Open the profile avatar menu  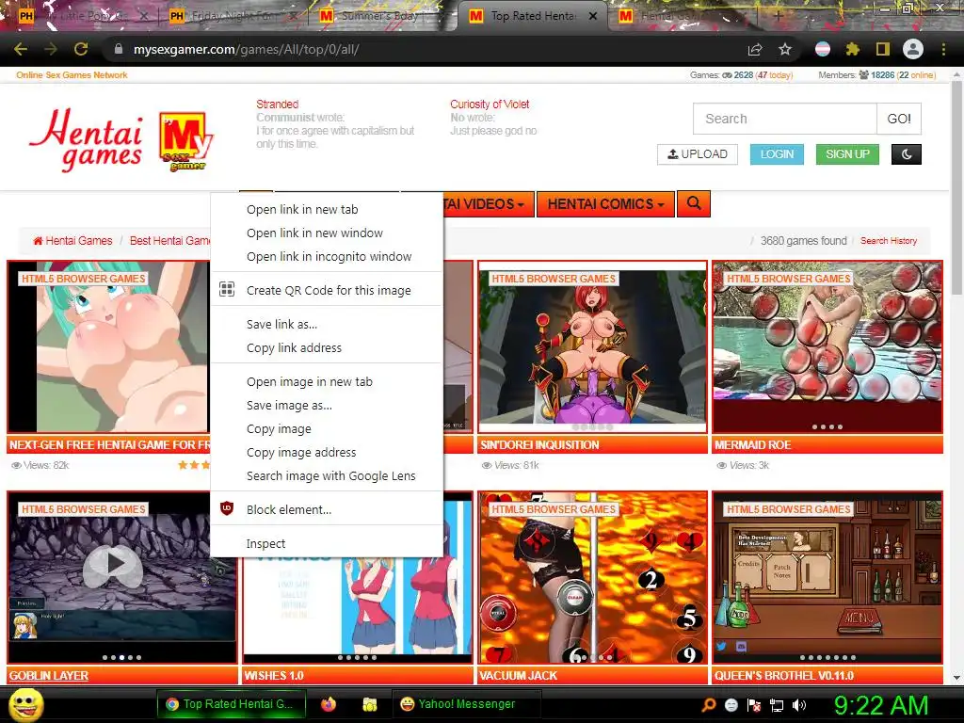(x=913, y=49)
